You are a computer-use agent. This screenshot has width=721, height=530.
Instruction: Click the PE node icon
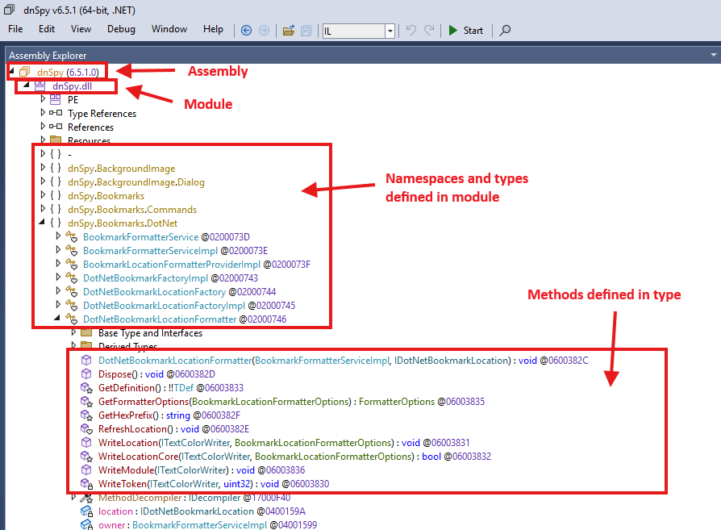pyautogui.click(x=56, y=100)
